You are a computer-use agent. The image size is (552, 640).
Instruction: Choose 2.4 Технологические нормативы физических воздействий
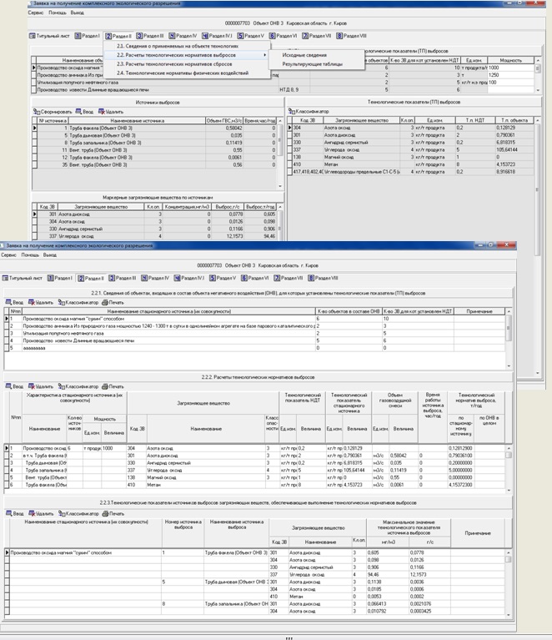click(182, 73)
